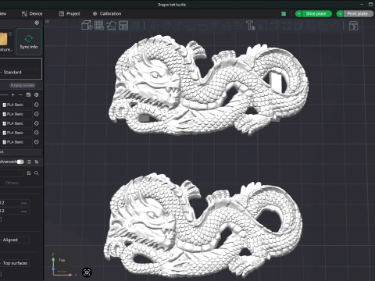The image size is (375, 281).
Task: Click the green icon left of Slice plate
Action: coord(284,14)
